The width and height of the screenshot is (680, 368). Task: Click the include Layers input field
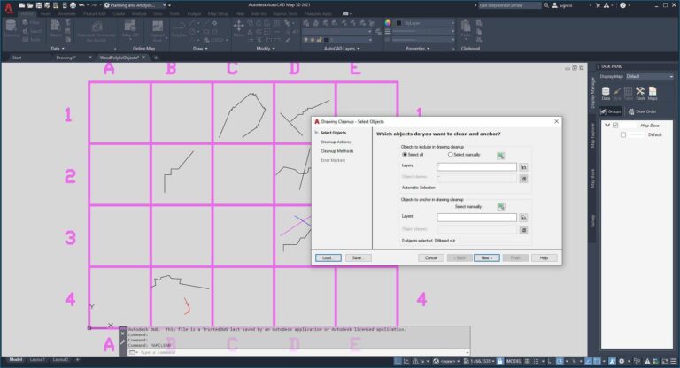point(476,166)
